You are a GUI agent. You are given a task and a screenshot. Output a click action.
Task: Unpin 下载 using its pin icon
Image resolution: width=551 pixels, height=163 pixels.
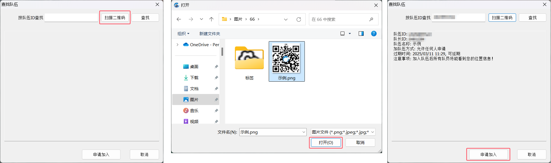click(216, 78)
